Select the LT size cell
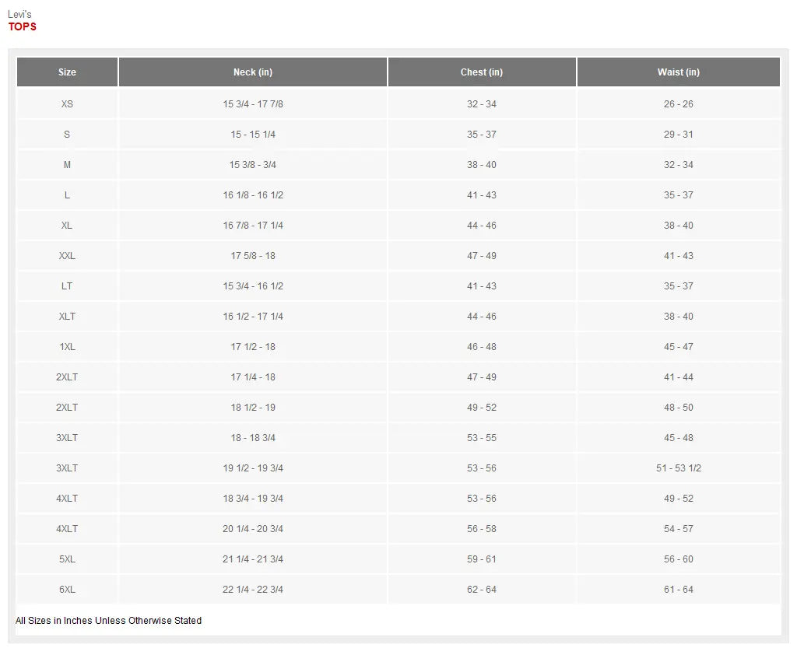The image size is (797, 655). [x=67, y=286]
